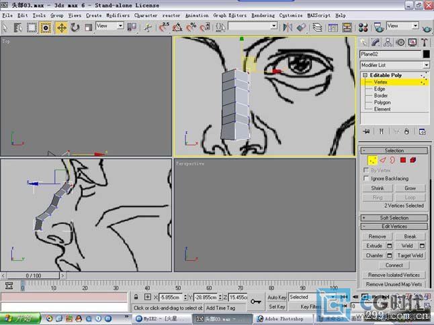Select Polygon selection red square icon

tap(403, 160)
